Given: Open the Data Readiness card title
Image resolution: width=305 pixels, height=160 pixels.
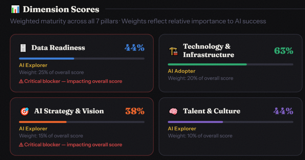Looking at the screenshot, I should [x=58, y=48].
